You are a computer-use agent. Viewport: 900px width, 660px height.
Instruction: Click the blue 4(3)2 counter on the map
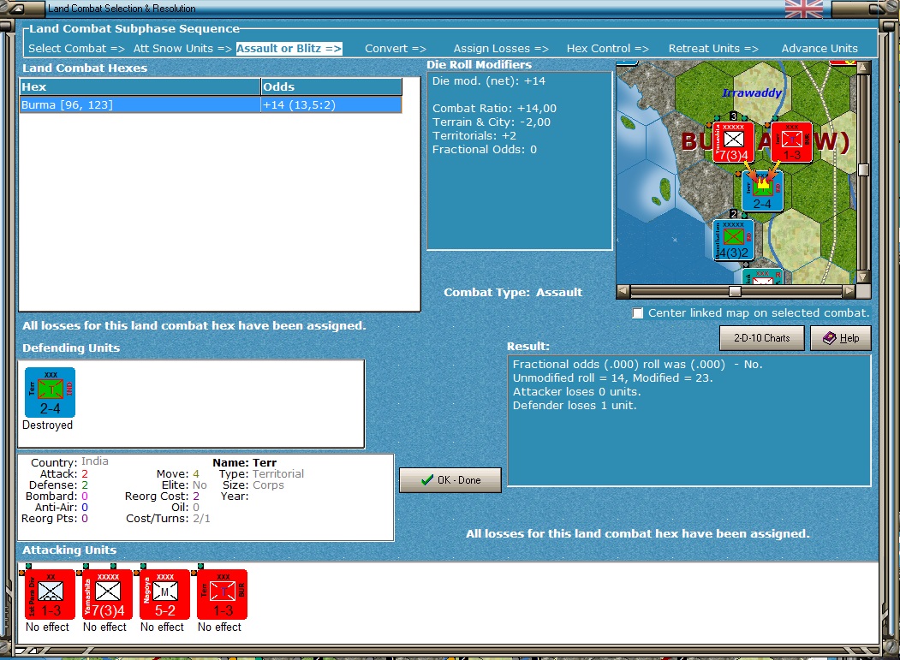[x=734, y=240]
